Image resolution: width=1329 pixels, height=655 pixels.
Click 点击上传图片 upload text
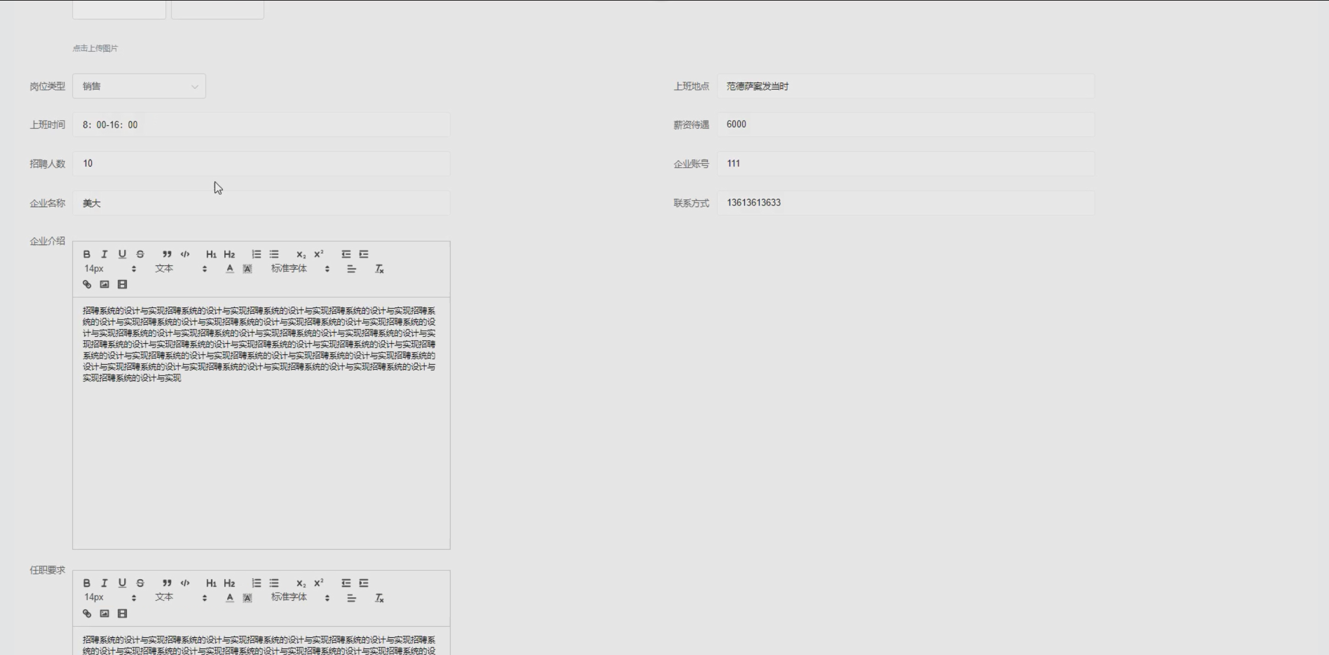95,48
